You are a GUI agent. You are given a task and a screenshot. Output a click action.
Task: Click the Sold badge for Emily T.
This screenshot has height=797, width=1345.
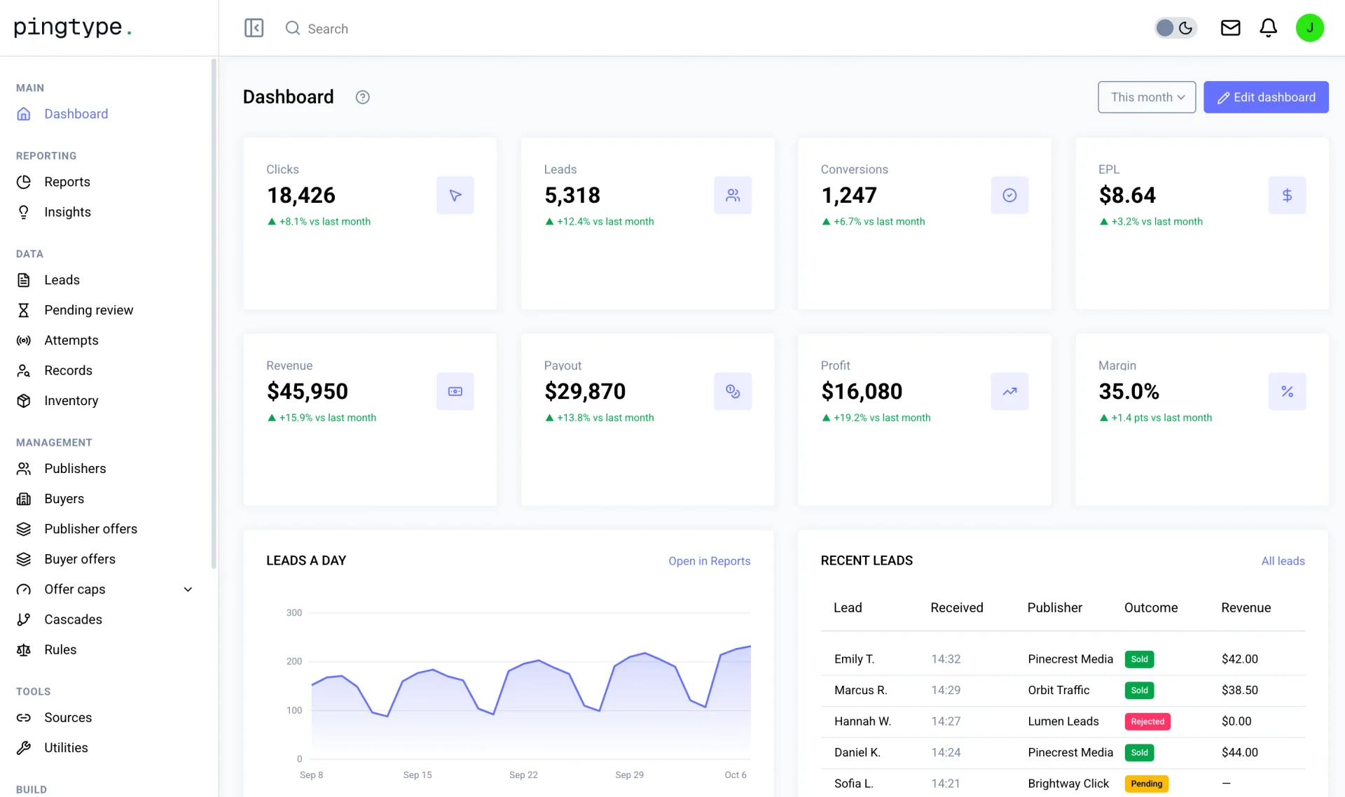[x=1139, y=659]
